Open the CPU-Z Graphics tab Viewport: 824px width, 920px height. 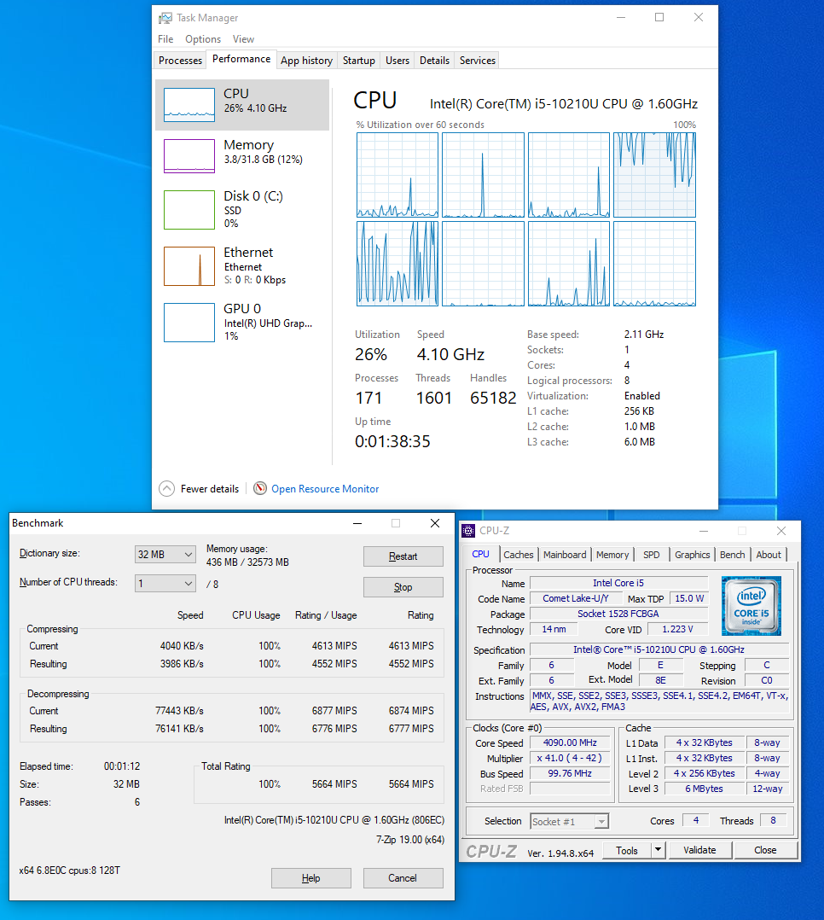(x=692, y=555)
